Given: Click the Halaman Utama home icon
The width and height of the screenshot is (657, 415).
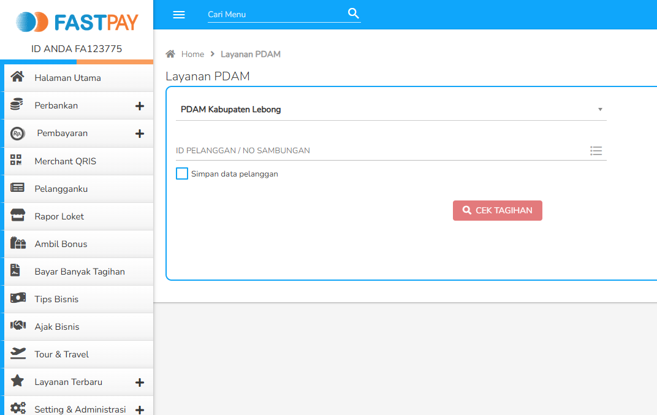Looking at the screenshot, I should pos(17,77).
